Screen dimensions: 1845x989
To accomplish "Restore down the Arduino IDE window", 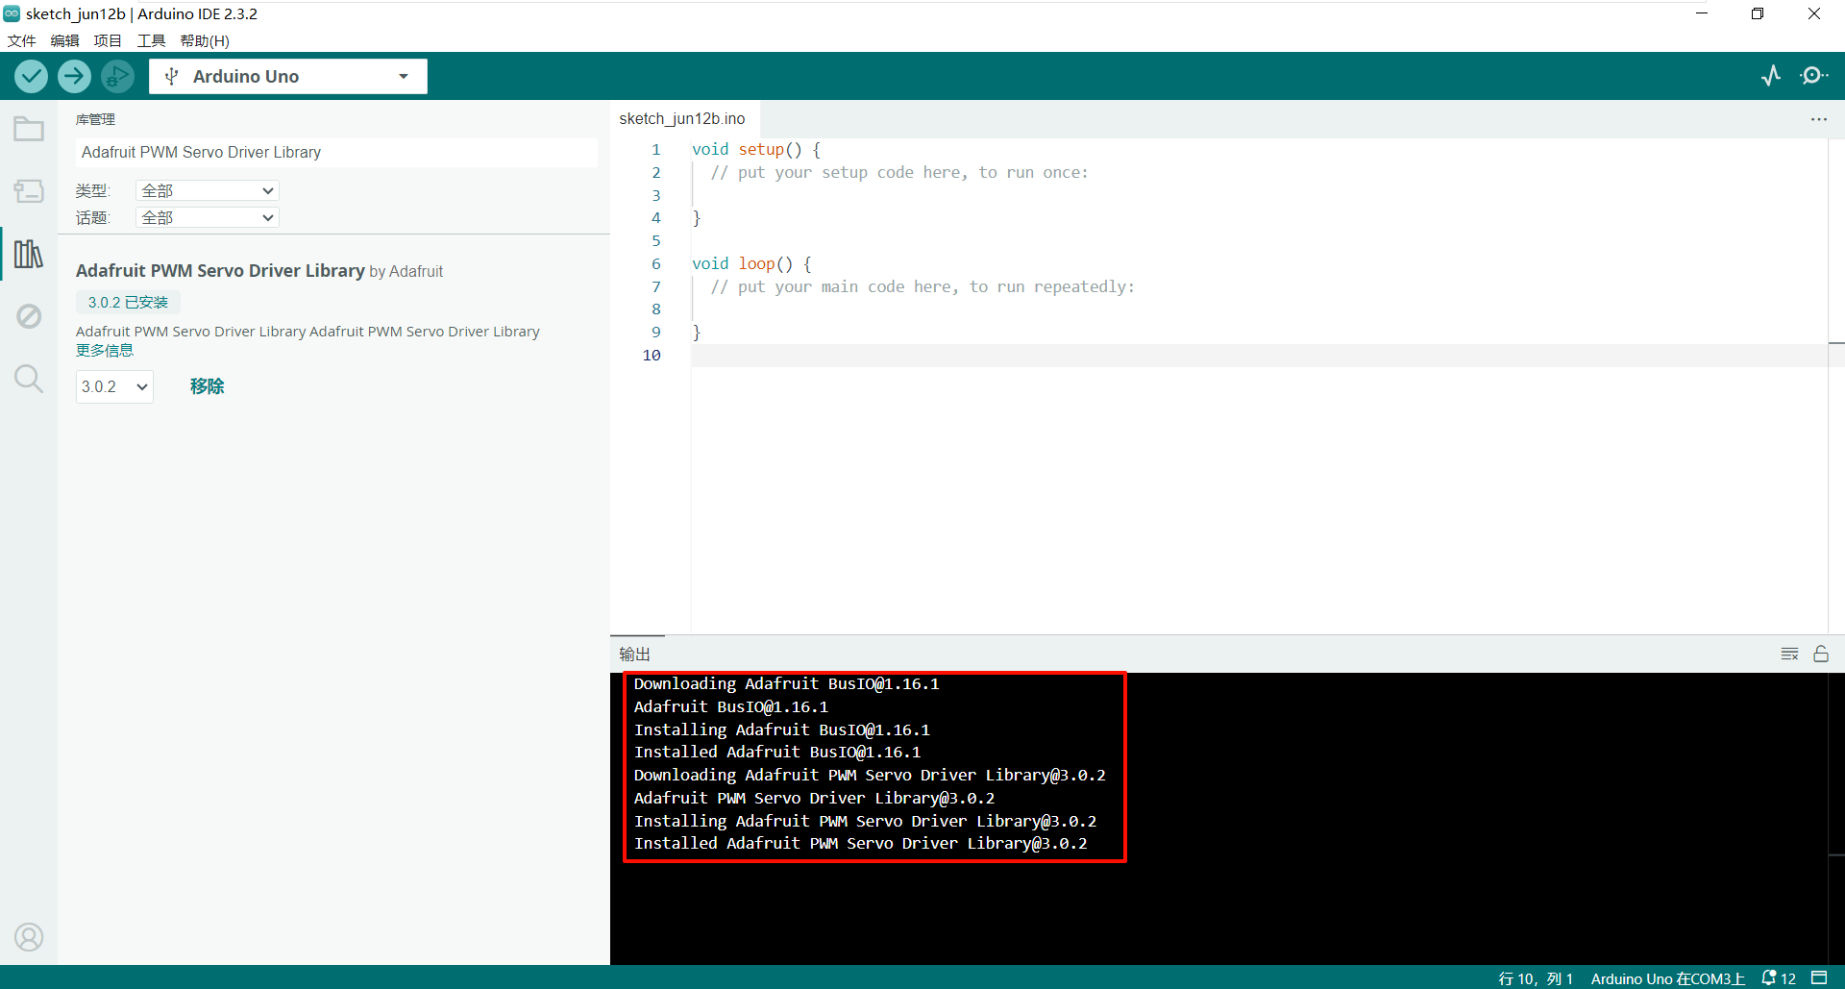I will click(1758, 13).
